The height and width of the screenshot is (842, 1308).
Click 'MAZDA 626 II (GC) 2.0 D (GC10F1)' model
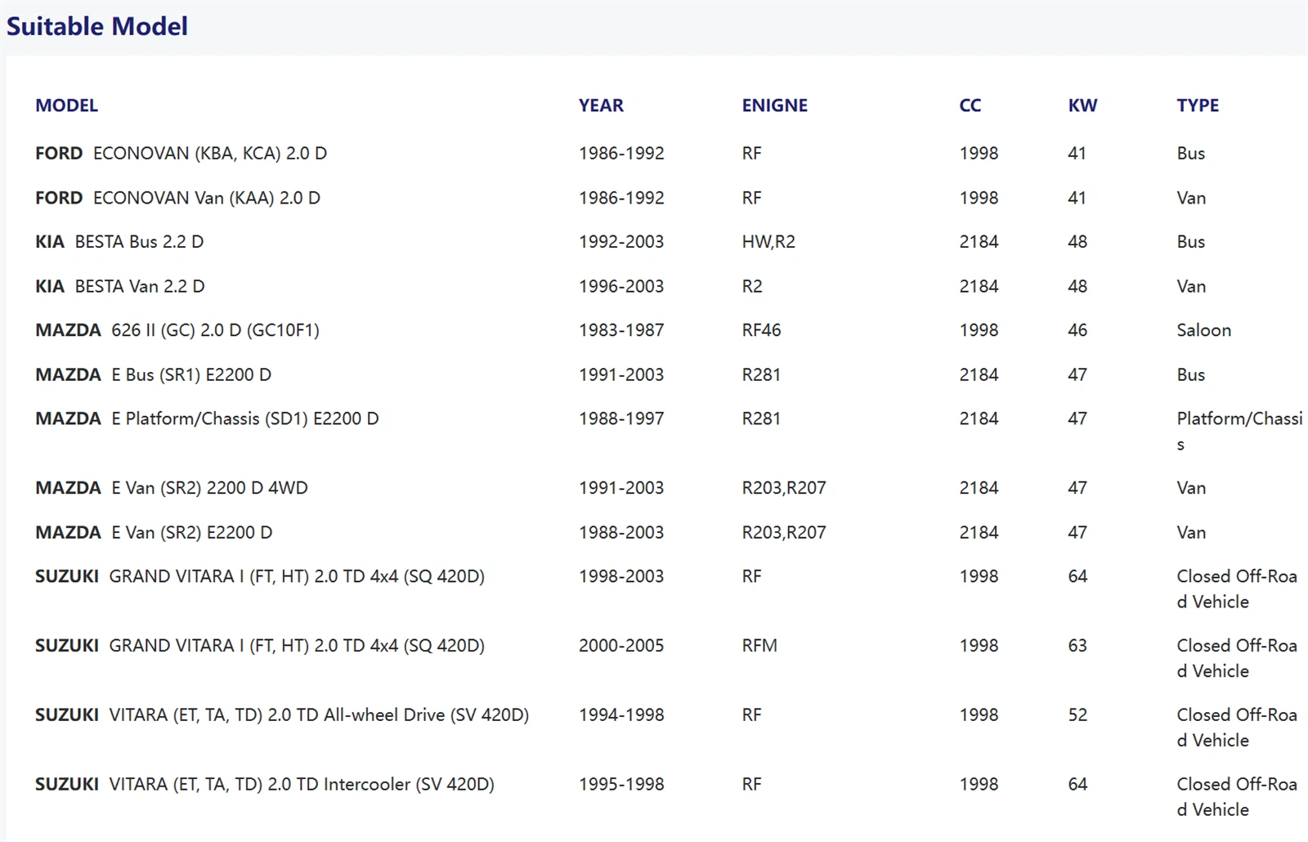click(x=177, y=330)
